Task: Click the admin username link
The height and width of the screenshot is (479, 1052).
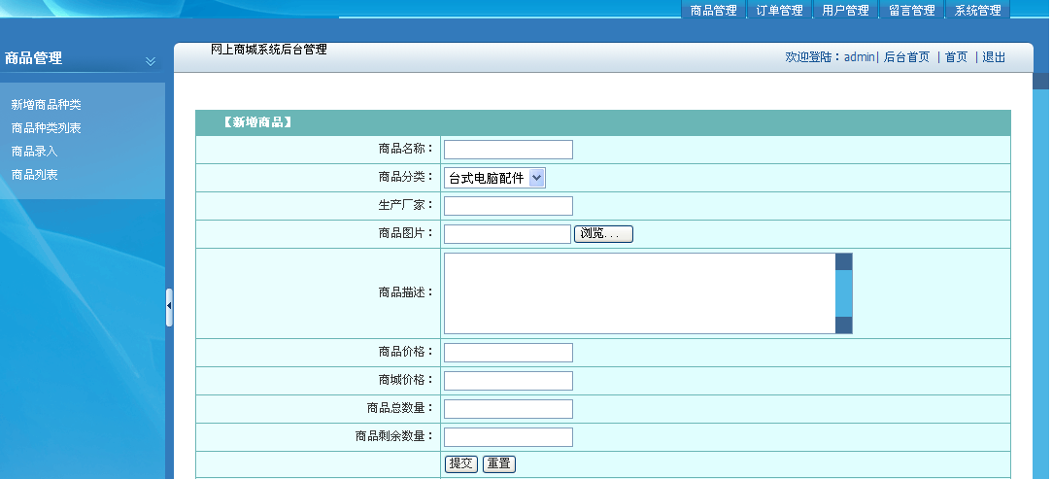Action: tap(859, 57)
